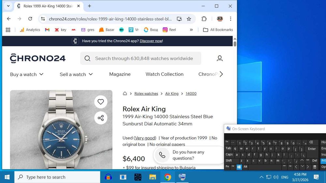326x183 pixels.
Task: Open the Watch Collection section
Action: [x=164, y=74]
